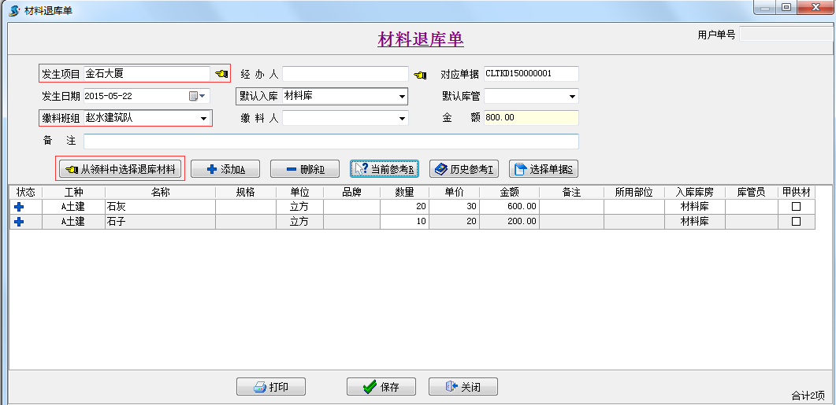This screenshot has height=405, width=836.
Task: Click 从领料中选择退库材料 button
Action: pyautogui.click(x=121, y=169)
